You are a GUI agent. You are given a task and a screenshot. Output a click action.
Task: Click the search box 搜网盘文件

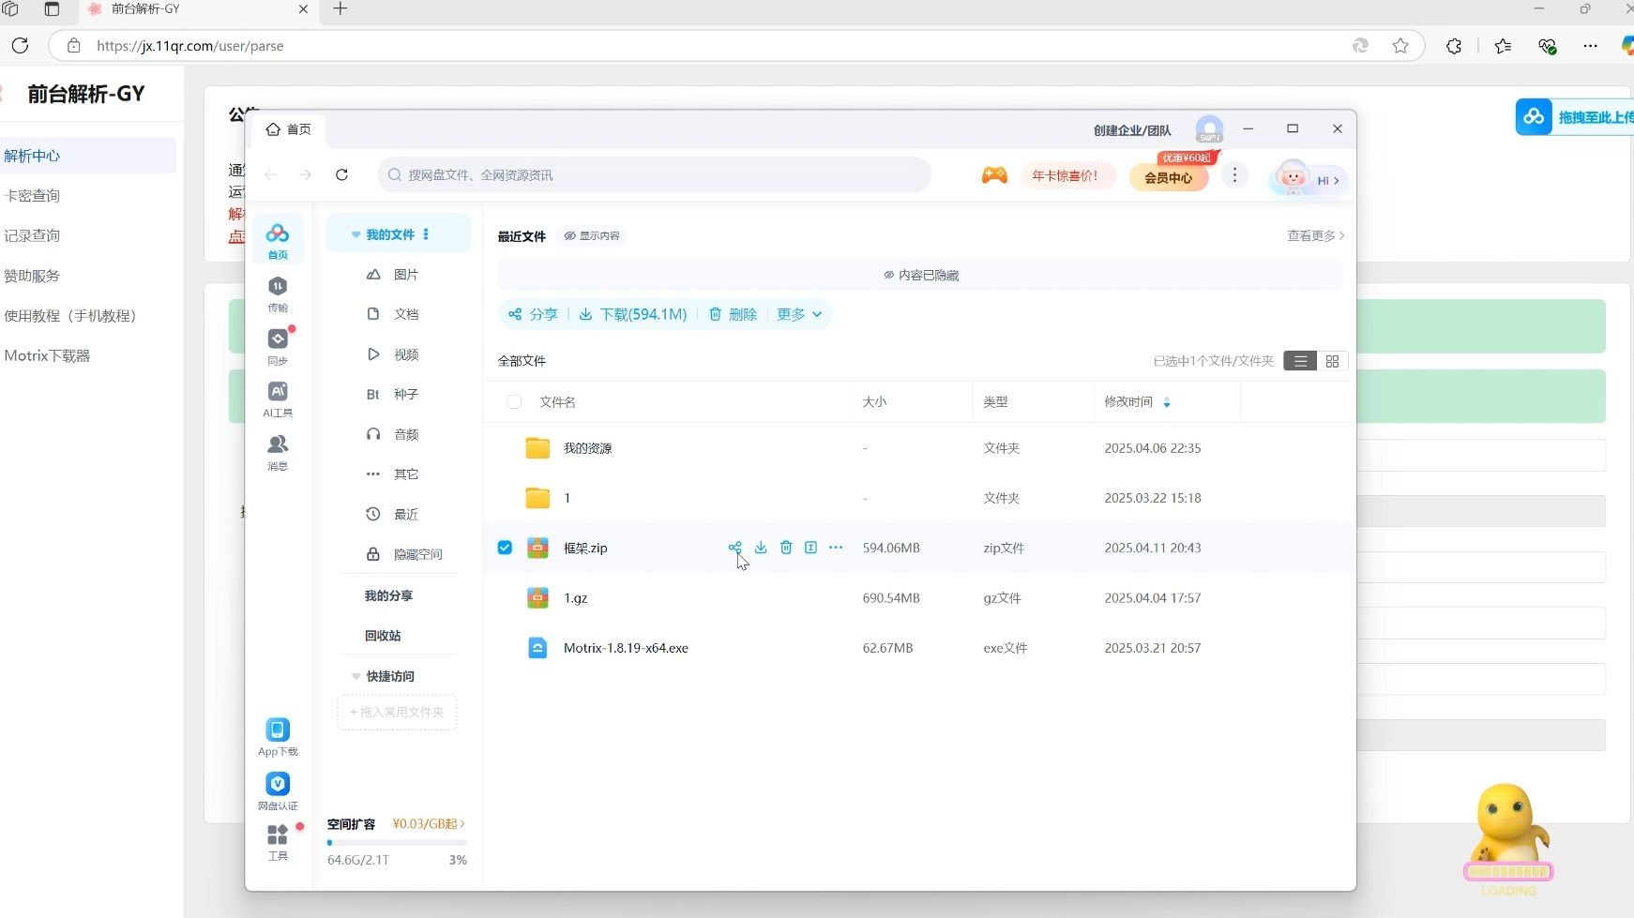[x=654, y=174]
